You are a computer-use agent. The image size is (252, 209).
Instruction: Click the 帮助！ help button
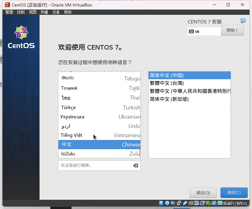pos(233,30)
